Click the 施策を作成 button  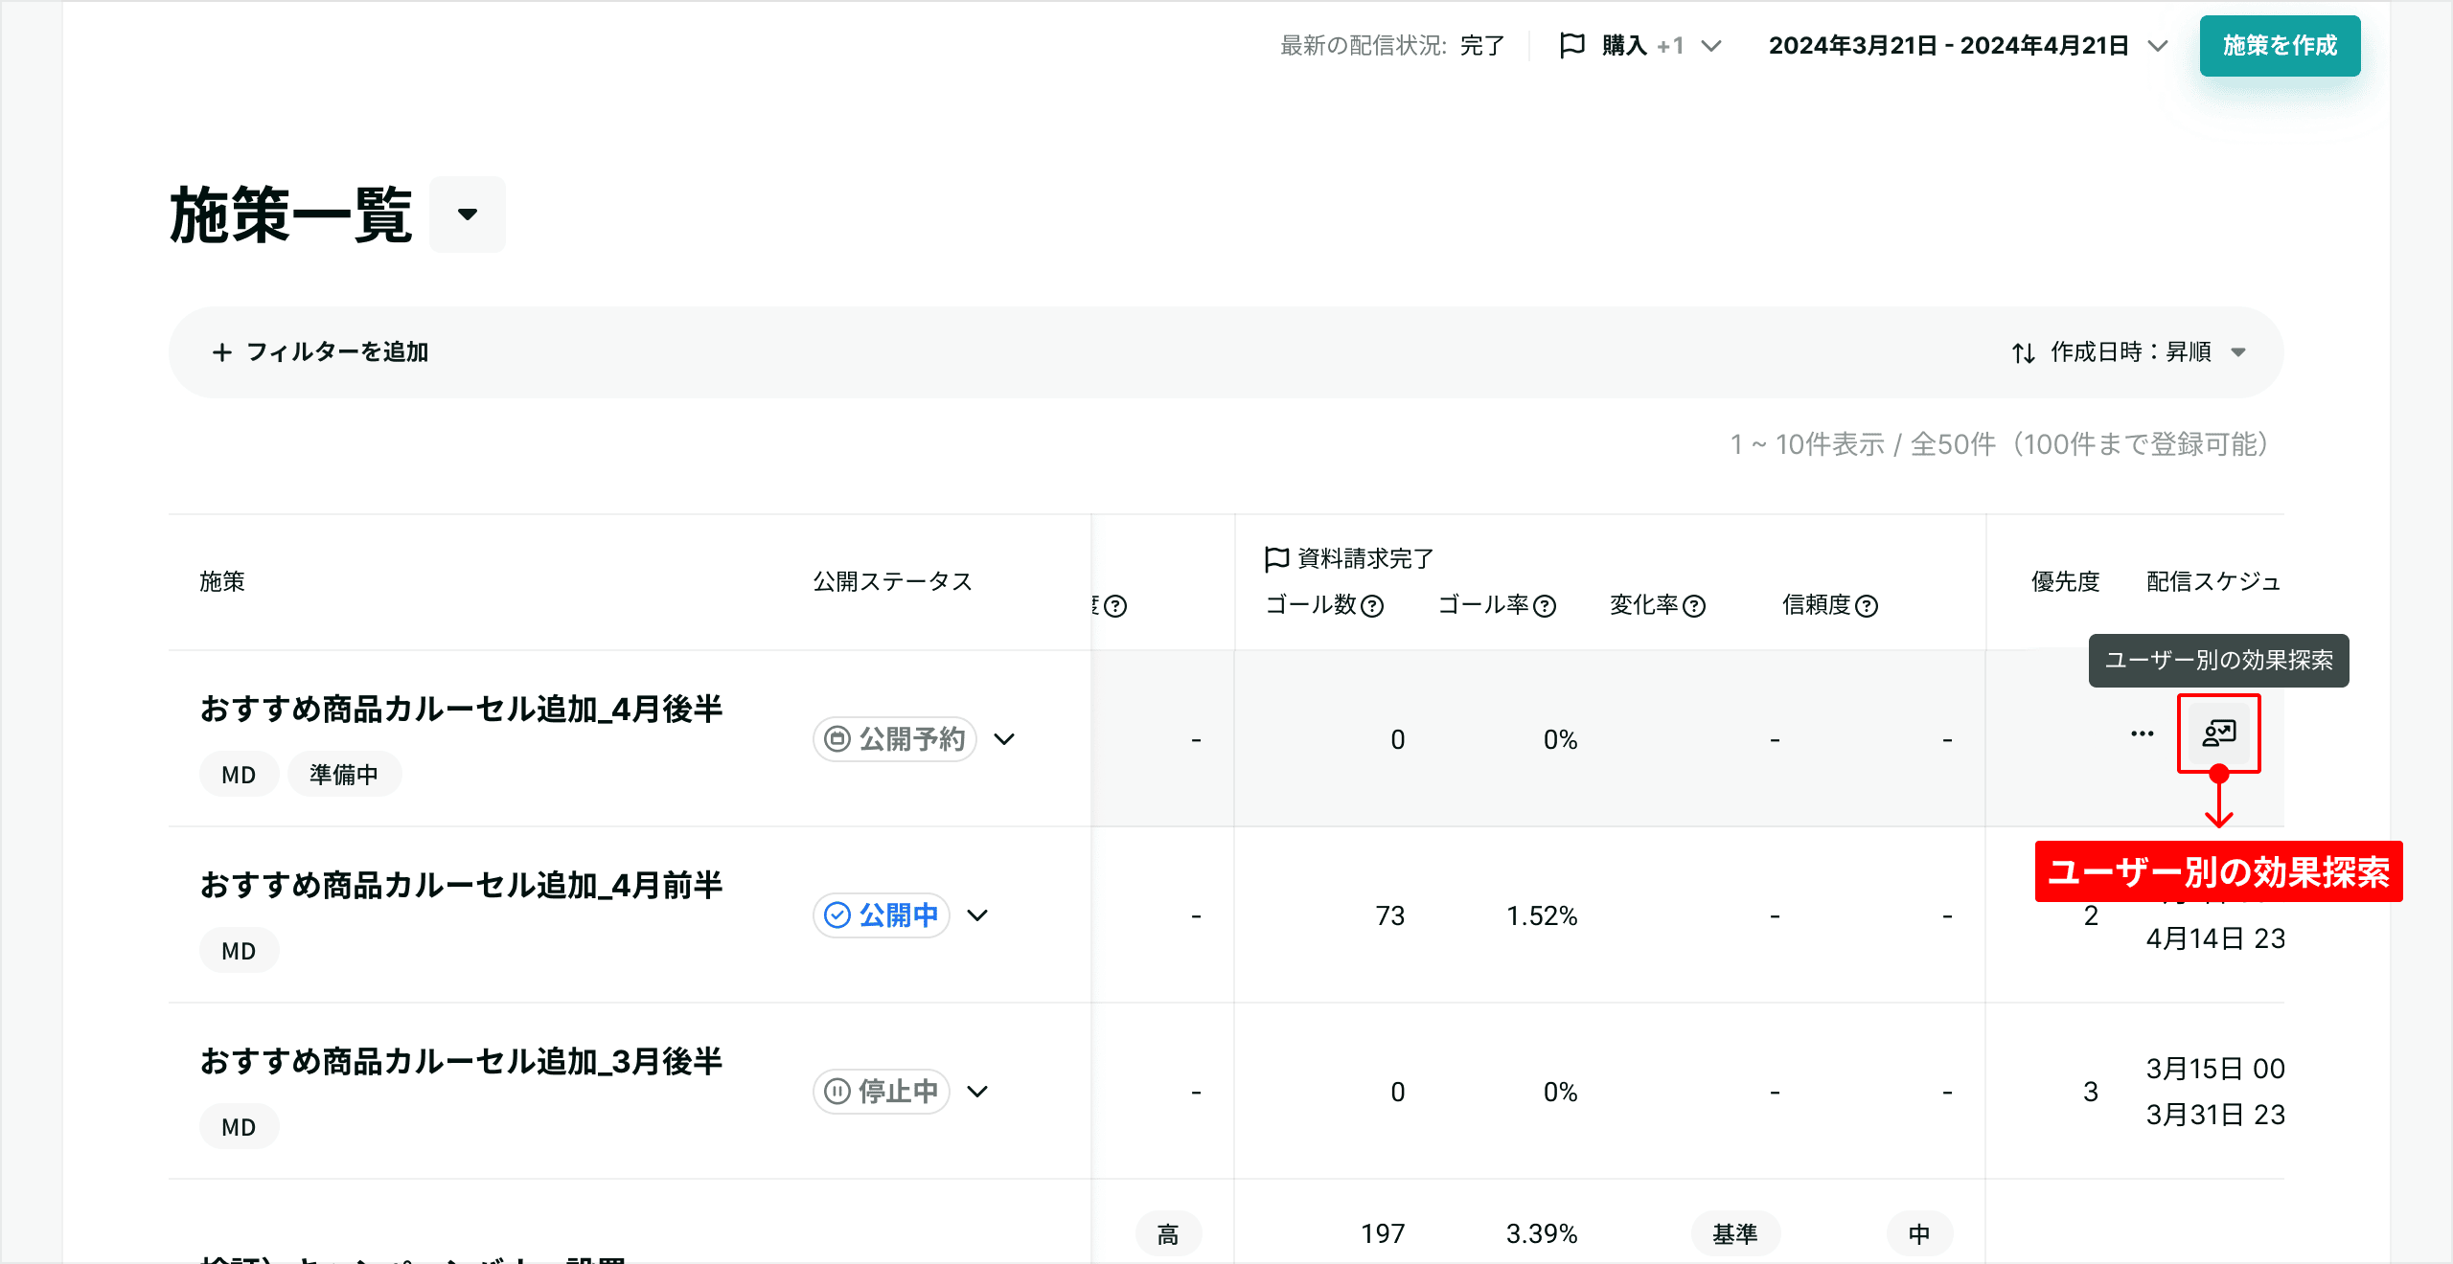point(2280,45)
